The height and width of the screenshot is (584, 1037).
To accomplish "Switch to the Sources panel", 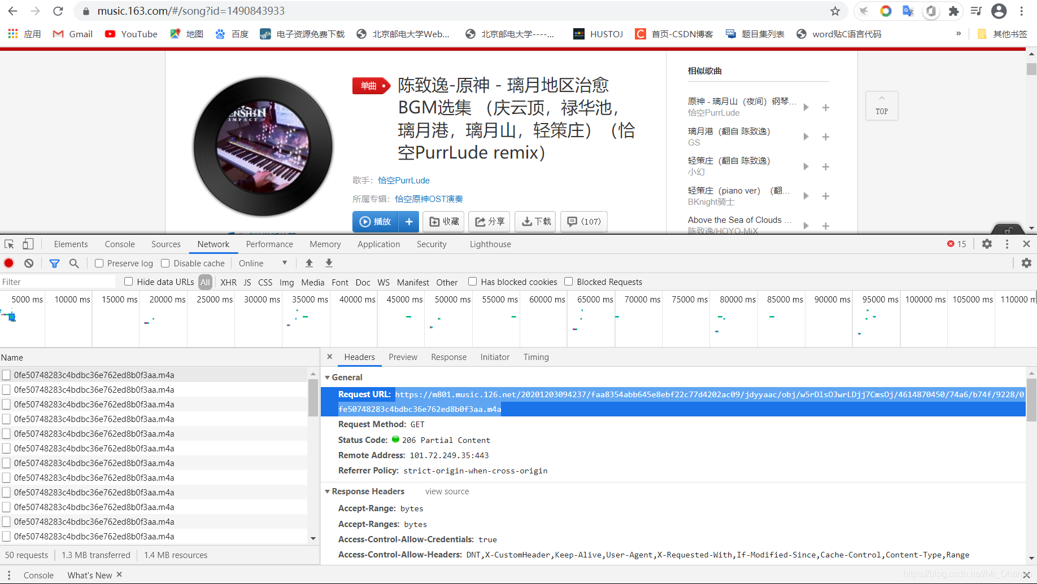I will [166, 244].
